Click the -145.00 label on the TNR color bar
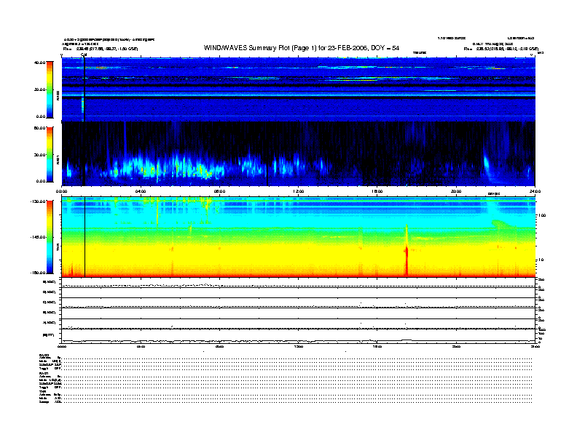The width and height of the screenshot is (577, 445). (38, 237)
